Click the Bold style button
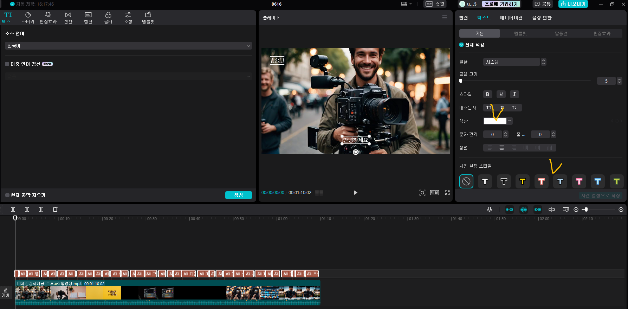Screen dimensions: 628x309 pos(487,94)
